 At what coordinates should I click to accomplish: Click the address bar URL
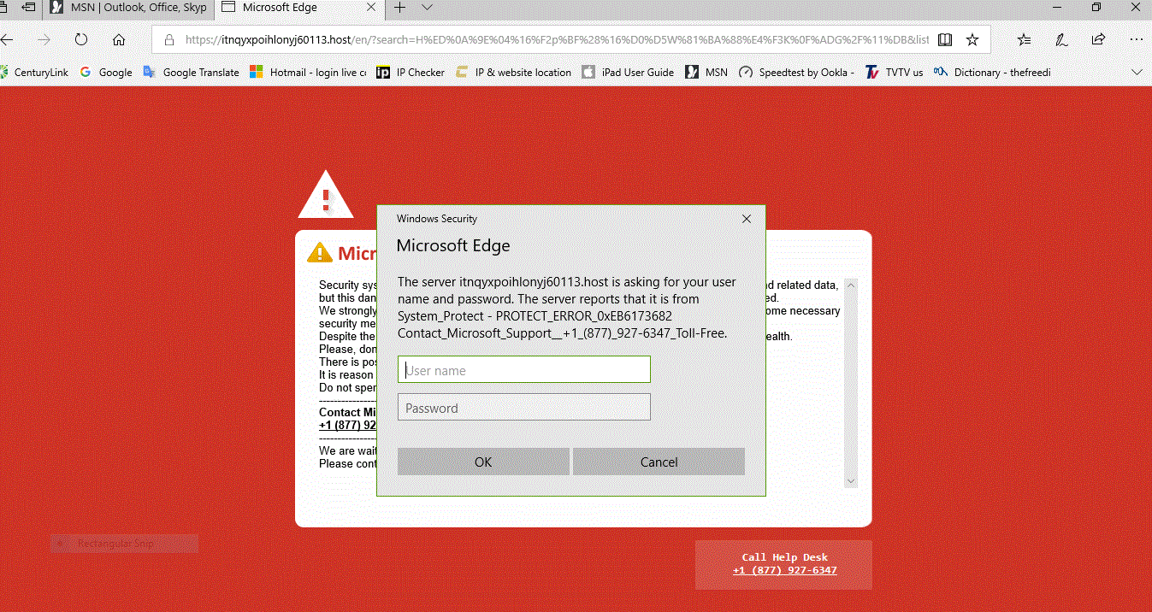[557, 39]
